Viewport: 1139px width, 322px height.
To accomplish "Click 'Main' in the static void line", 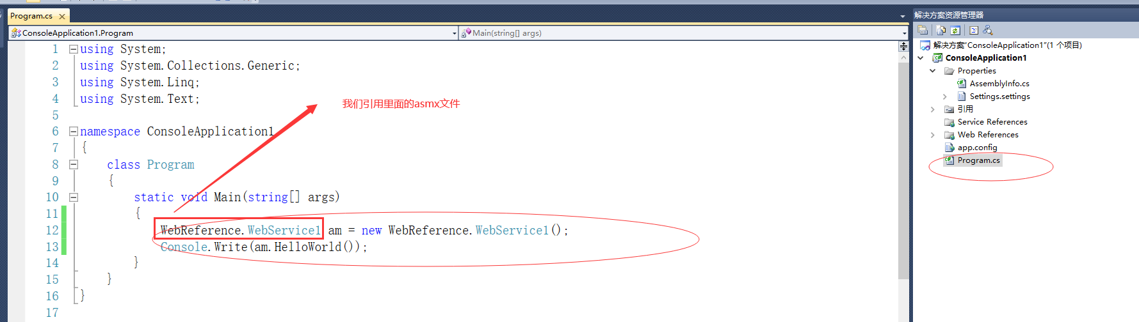I will point(227,197).
